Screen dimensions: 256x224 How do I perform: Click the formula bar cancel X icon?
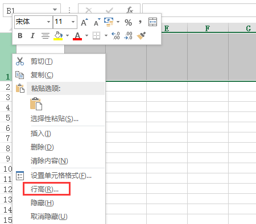coord(89,10)
